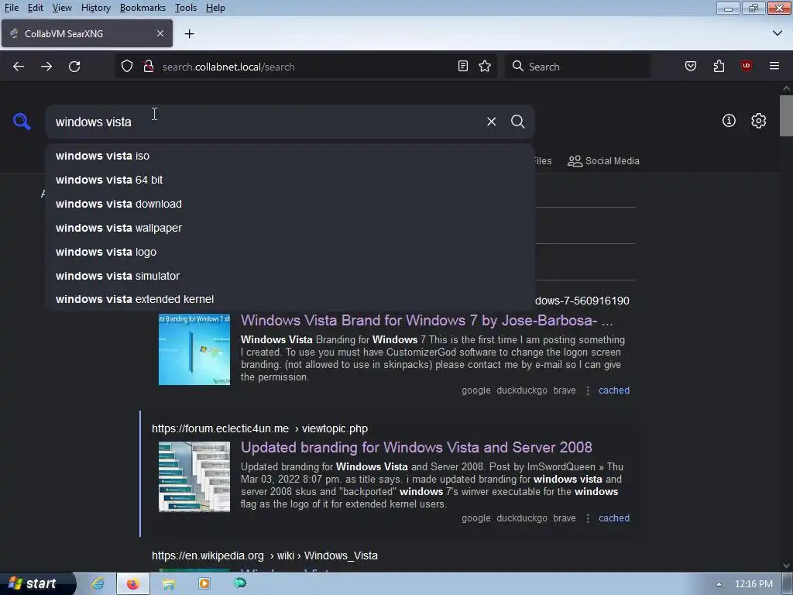Click the scrollbar down arrow
This screenshot has height=595, width=793.
pyautogui.click(x=786, y=566)
